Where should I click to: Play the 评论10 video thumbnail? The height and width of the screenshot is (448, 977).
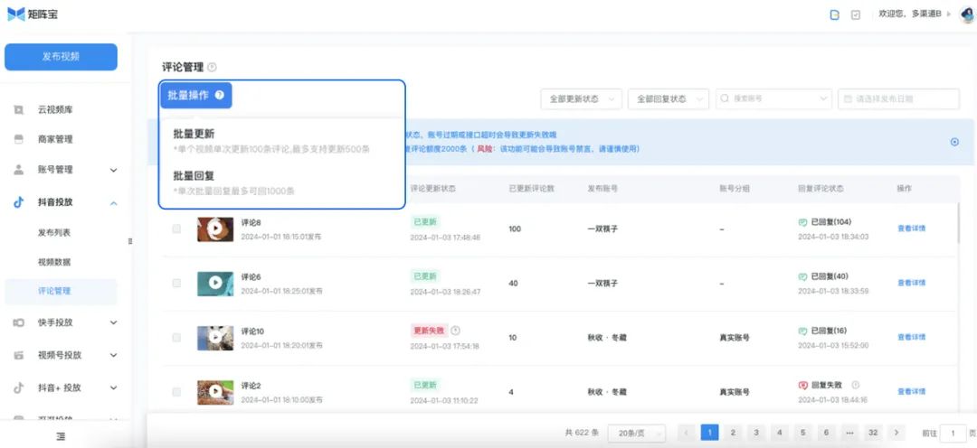pos(215,337)
